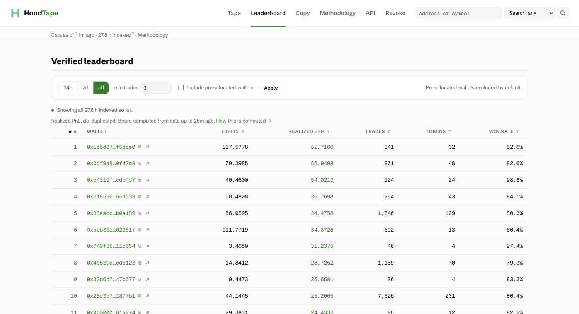Open external link for wallet 0x33b6b7…47c577
579x314 pixels.
pyautogui.click(x=148, y=280)
